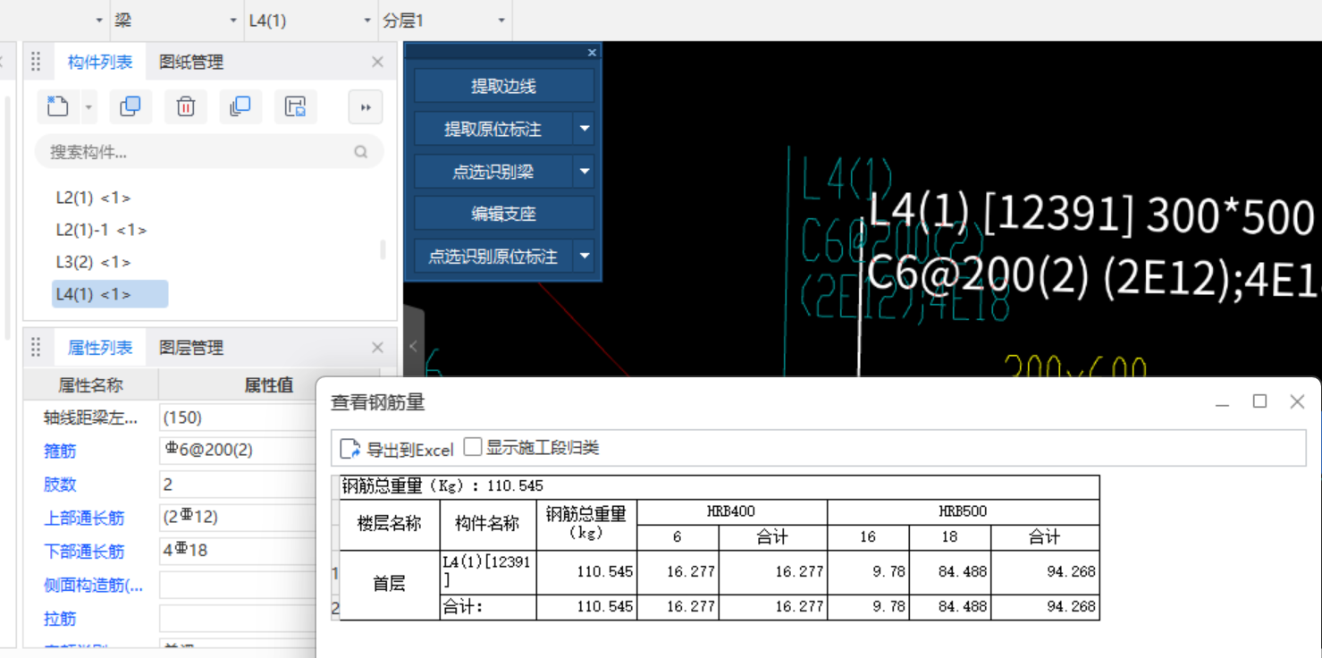Image resolution: width=1322 pixels, height=658 pixels.
Task: Collapse the left panel with arrow handle
Action: point(413,346)
